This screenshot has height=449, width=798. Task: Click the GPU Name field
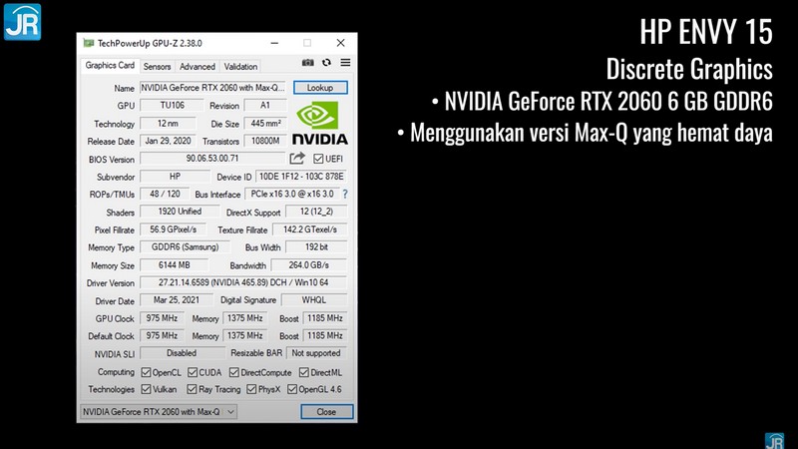click(212, 88)
